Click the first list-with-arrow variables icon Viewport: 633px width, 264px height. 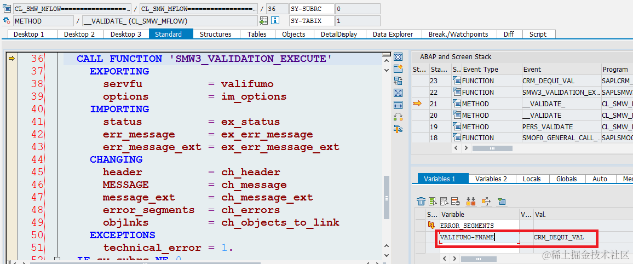click(433, 201)
